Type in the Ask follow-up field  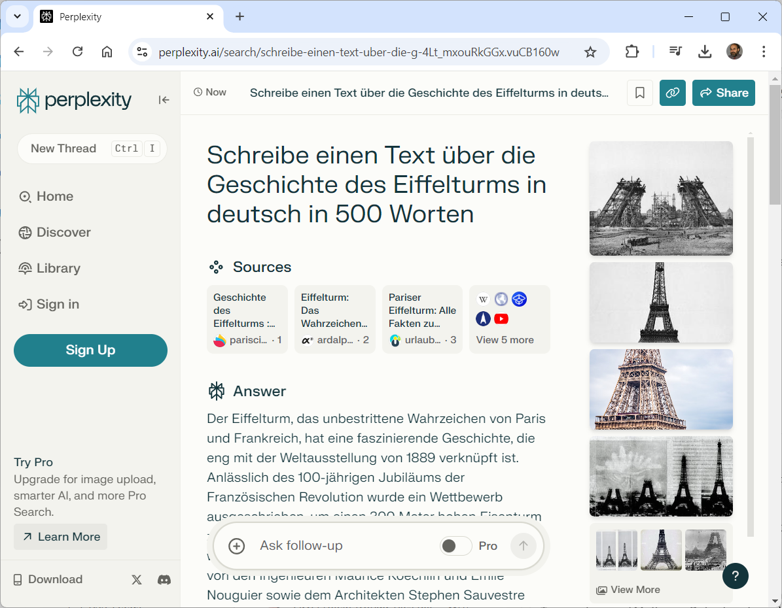coord(340,546)
